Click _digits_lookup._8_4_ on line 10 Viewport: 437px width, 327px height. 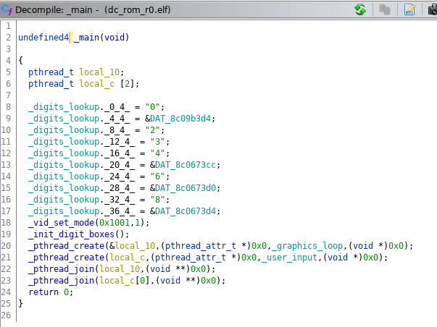coord(79,130)
